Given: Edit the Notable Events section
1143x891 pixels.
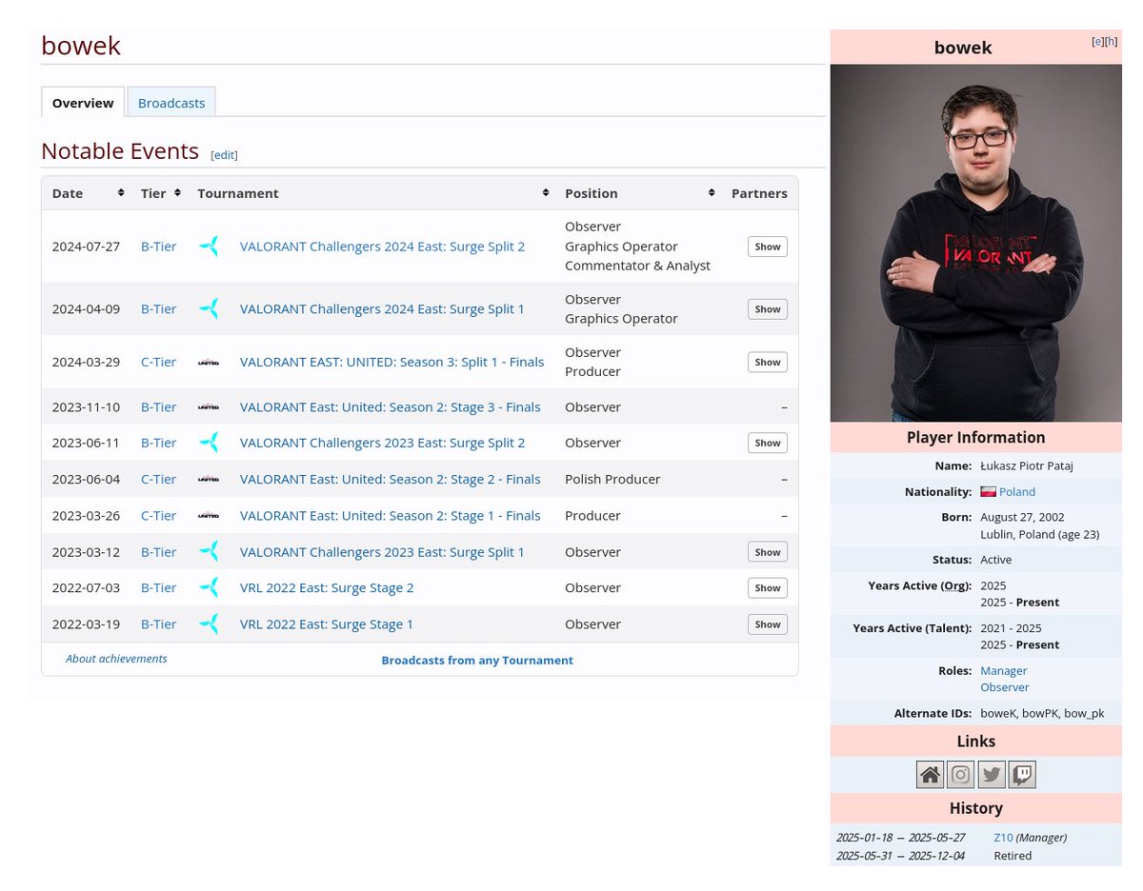Looking at the screenshot, I should point(224,154).
